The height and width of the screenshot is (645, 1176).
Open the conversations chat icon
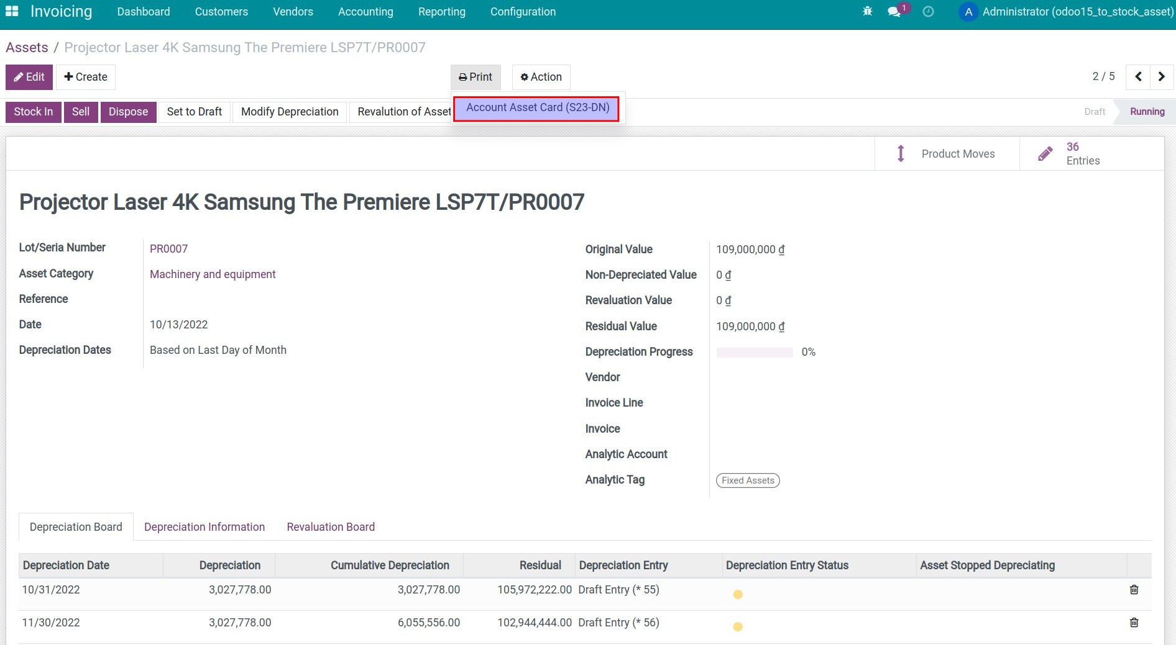coord(894,12)
